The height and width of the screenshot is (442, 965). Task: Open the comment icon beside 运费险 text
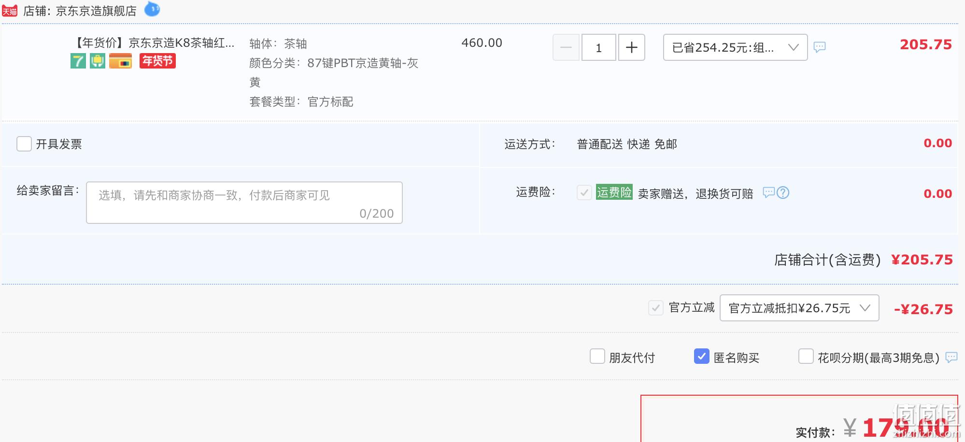[x=768, y=193]
